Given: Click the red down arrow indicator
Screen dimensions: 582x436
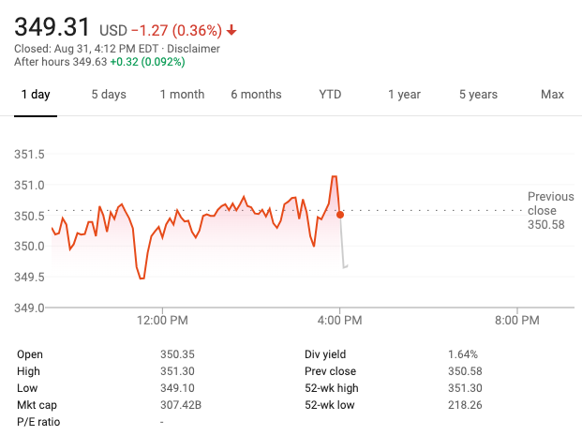Looking at the screenshot, I should [x=231, y=30].
